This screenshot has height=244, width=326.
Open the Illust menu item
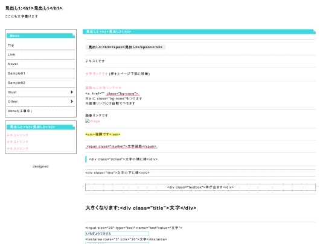[40, 92]
